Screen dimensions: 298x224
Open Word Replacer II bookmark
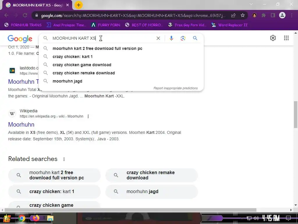(230, 25)
